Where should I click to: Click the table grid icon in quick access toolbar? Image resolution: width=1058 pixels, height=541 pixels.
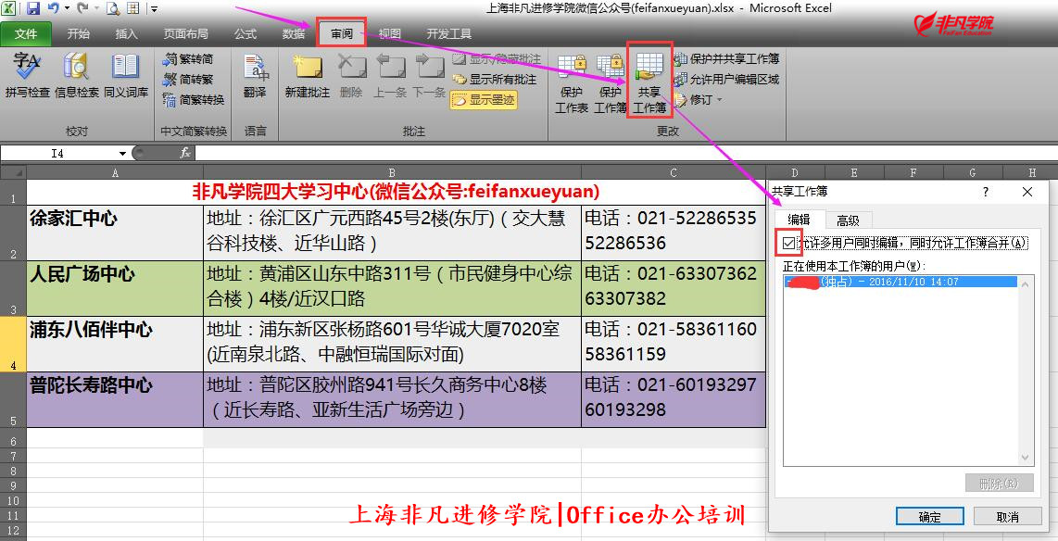pyautogui.click(x=132, y=8)
